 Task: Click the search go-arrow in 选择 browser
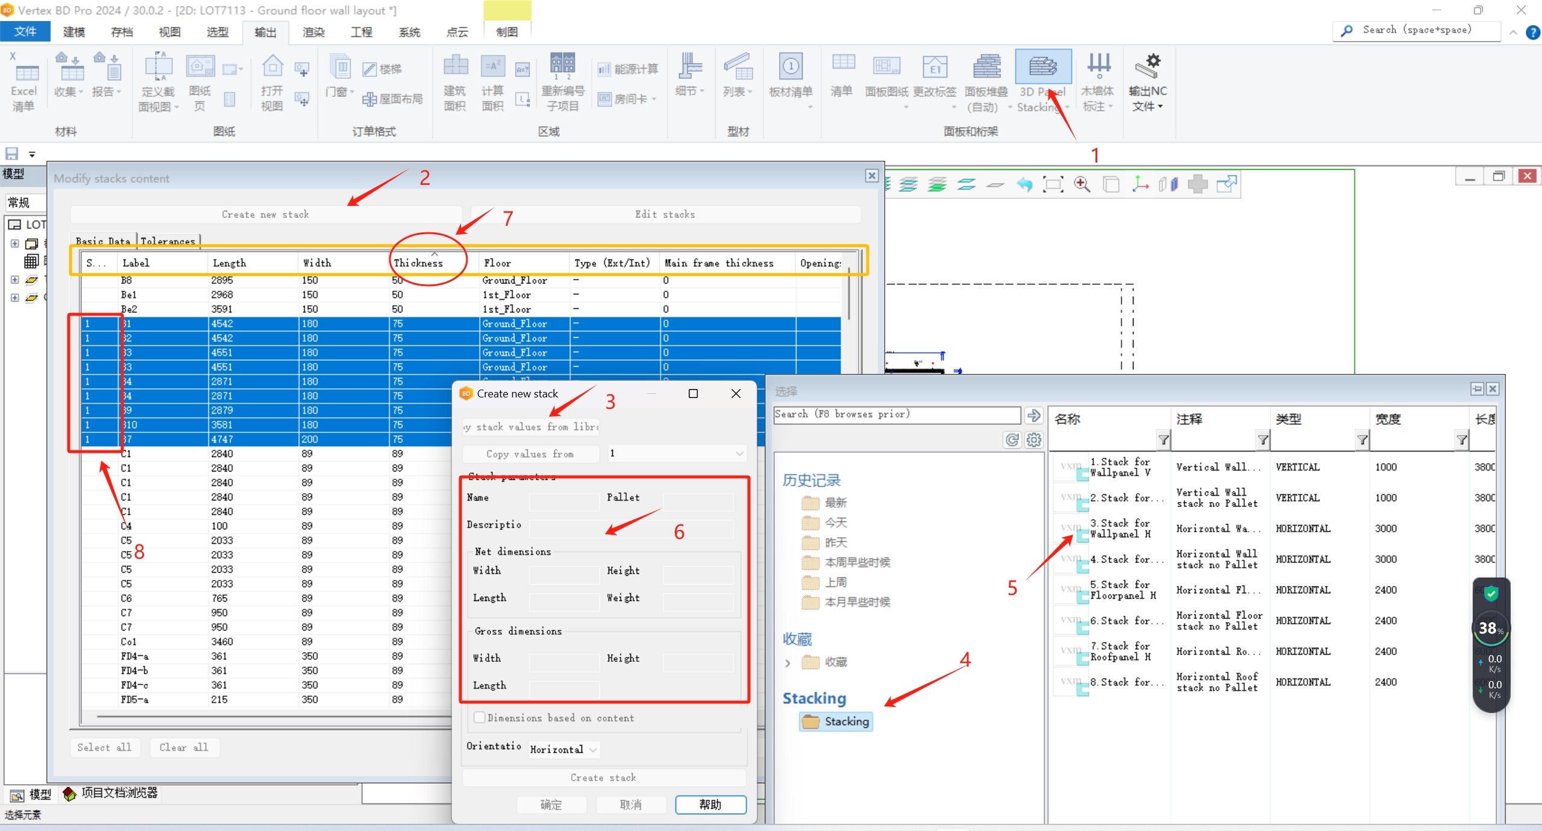pos(1034,415)
